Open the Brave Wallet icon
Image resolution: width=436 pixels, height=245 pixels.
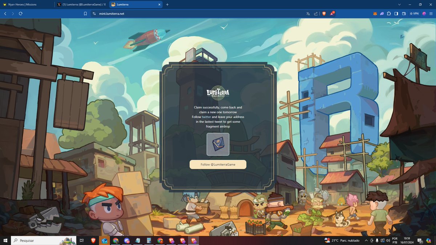pyautogui.click(x=404, y=13)
